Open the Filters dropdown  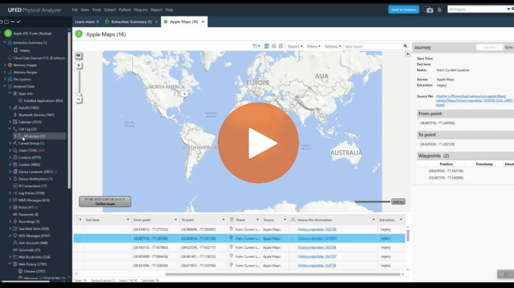pos(313,46)
